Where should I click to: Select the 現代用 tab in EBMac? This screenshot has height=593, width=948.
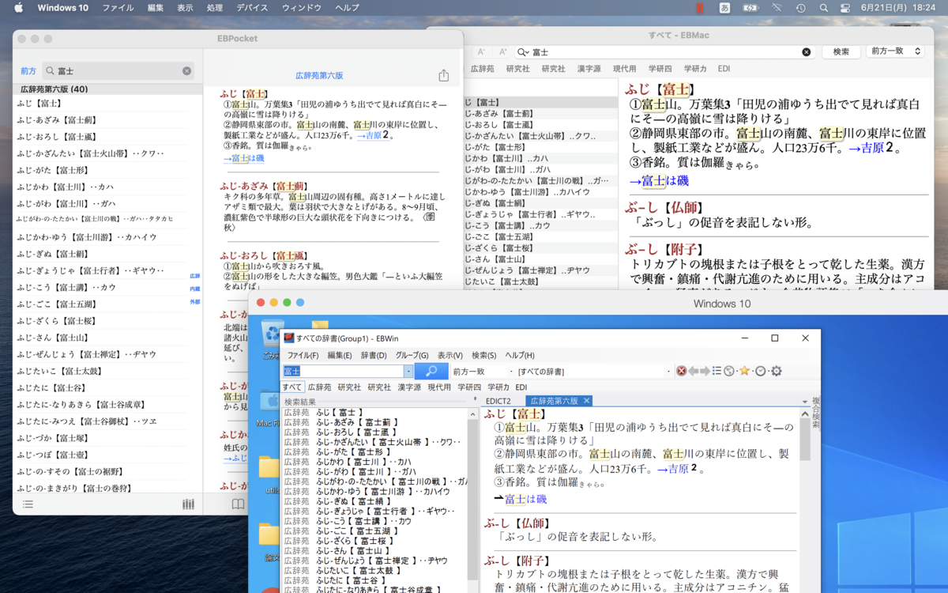pos(624,69)
